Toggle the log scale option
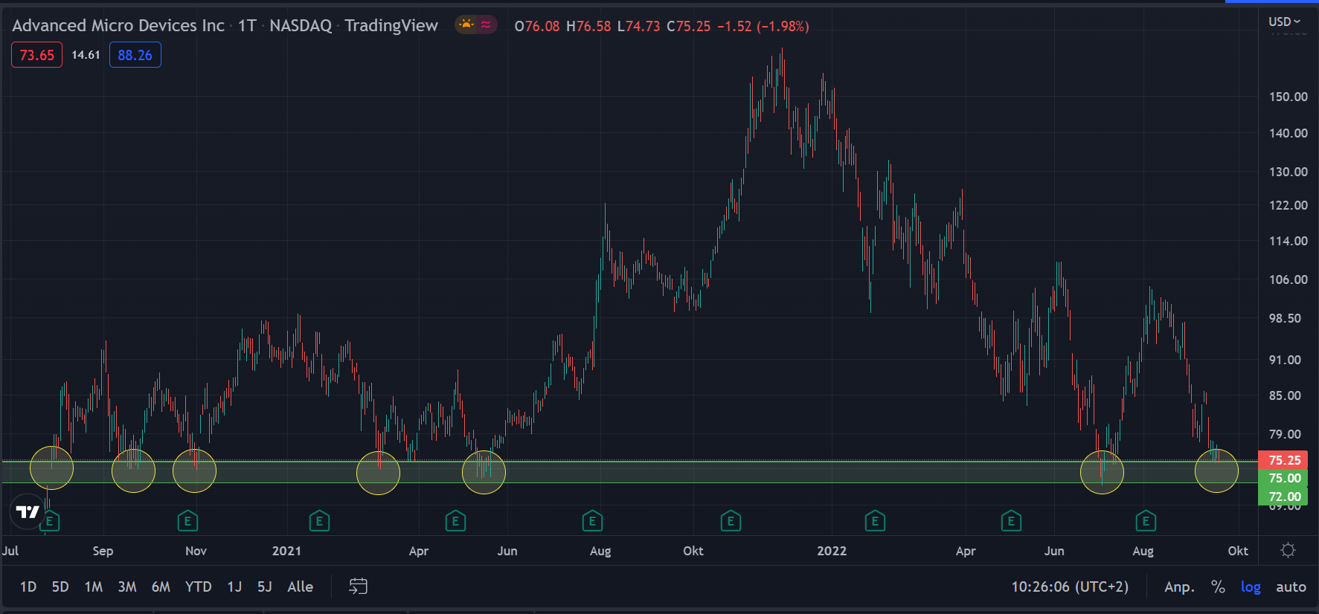 [x=1251, y=586]
